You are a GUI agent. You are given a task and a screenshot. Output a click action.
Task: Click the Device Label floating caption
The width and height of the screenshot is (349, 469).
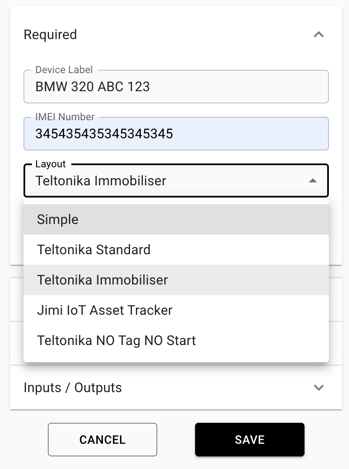[64, 70]
